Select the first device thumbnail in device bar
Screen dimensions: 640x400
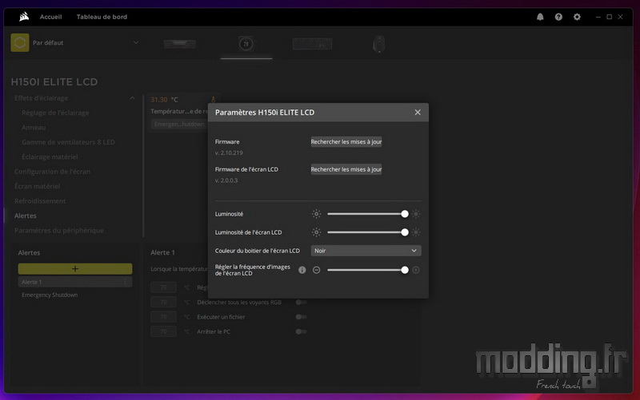pos(179,44)
